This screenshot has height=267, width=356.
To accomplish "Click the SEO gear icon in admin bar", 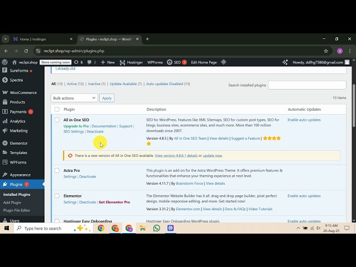I will [170, 62].
